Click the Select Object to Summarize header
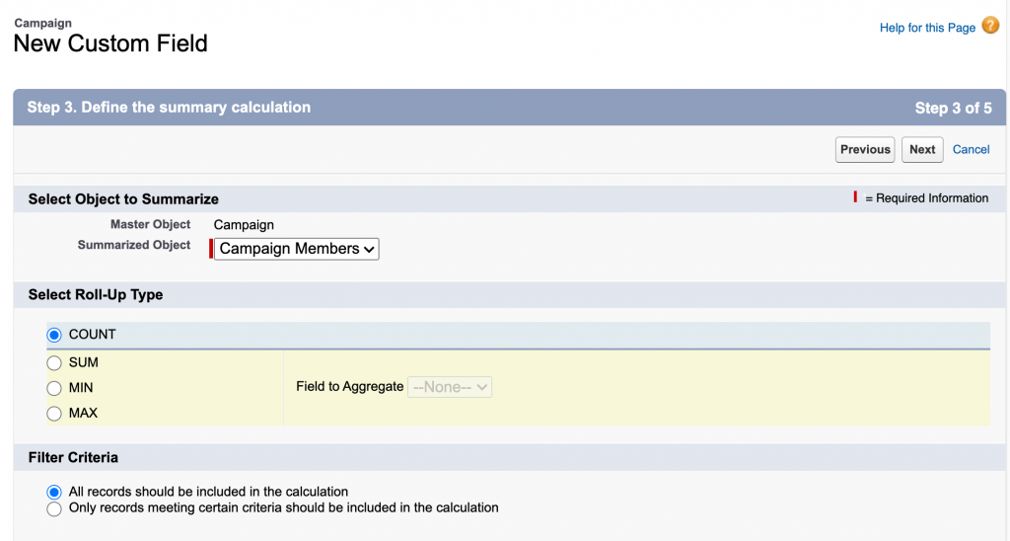Image resolution: width=1010 pixels, height=541 pixels. (123, 199)
